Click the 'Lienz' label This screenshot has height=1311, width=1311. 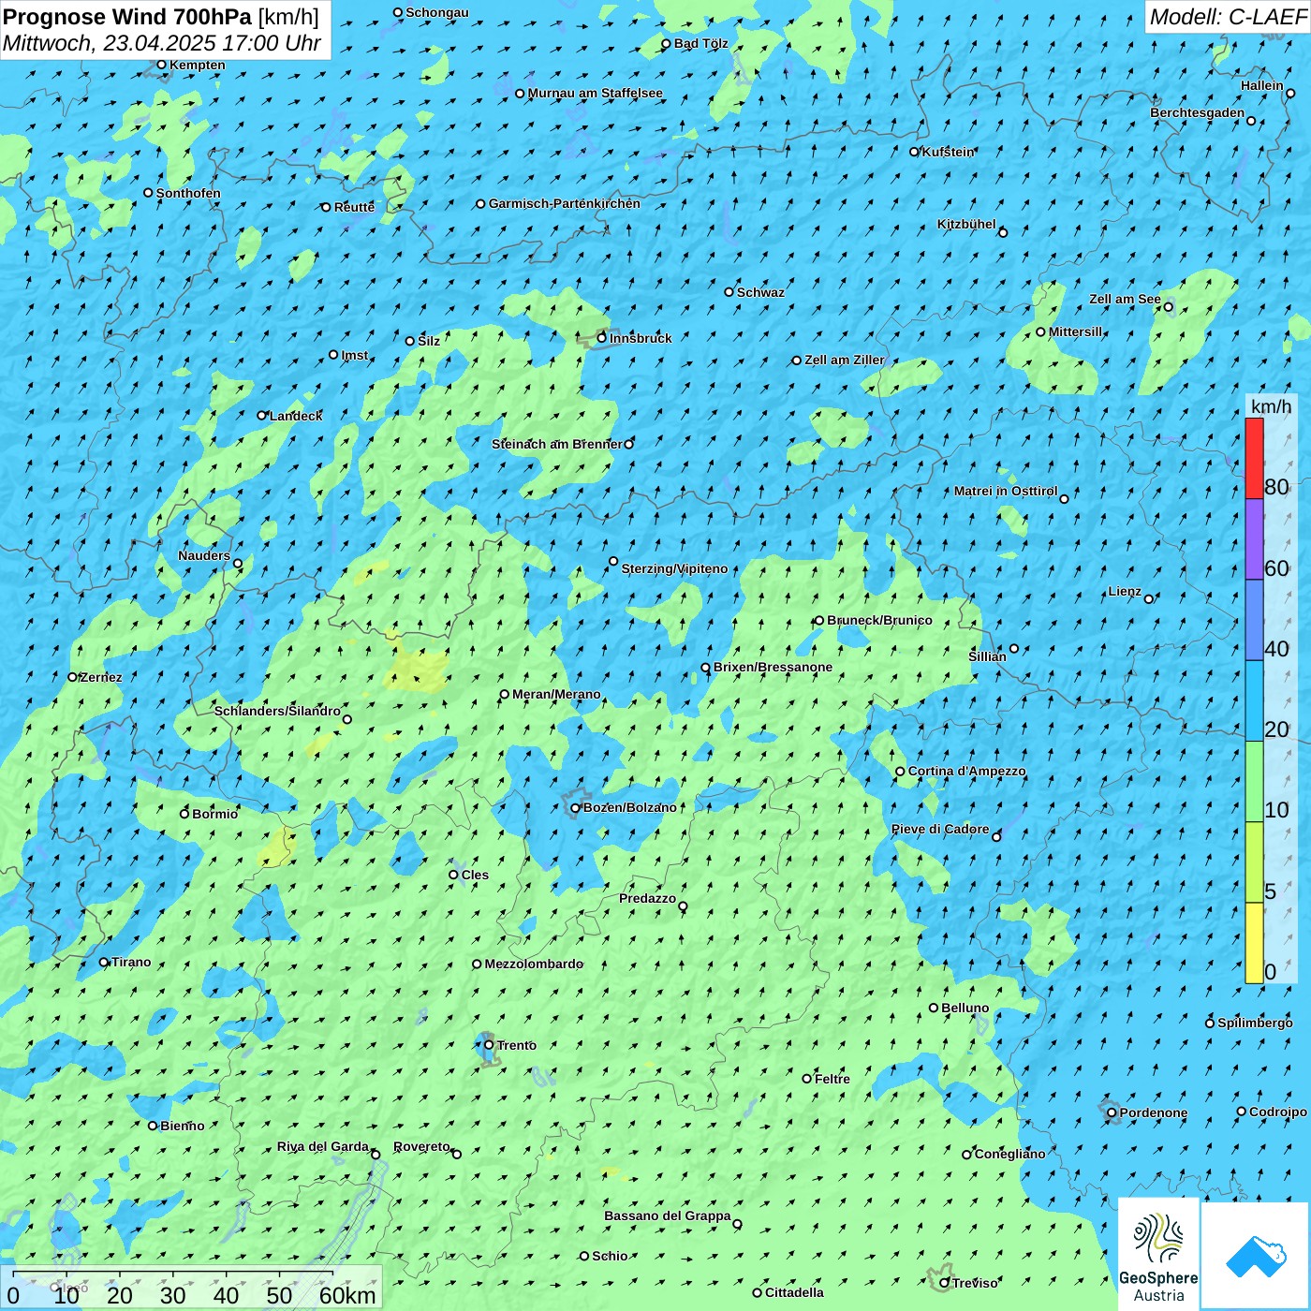click(1125, 591)
